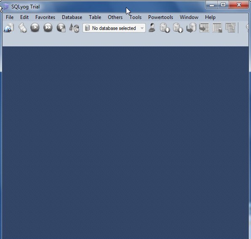251x239 pixels.
Task: Open the Tools menu
Action: click(136, 17)
